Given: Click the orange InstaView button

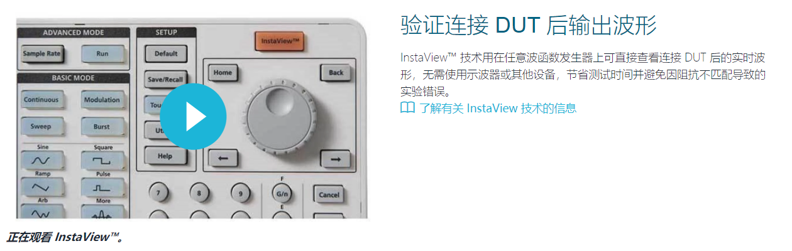Looking at the screenshot, I should [x=279, y=41].
